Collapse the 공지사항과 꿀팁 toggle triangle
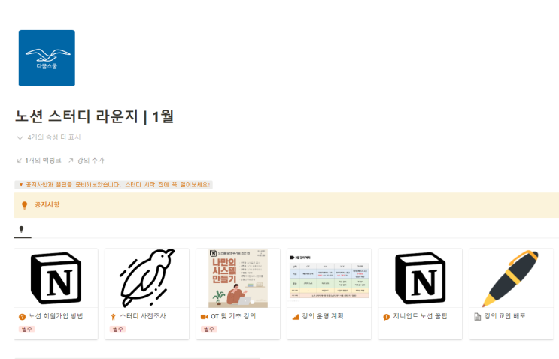 tap(21, 185)
